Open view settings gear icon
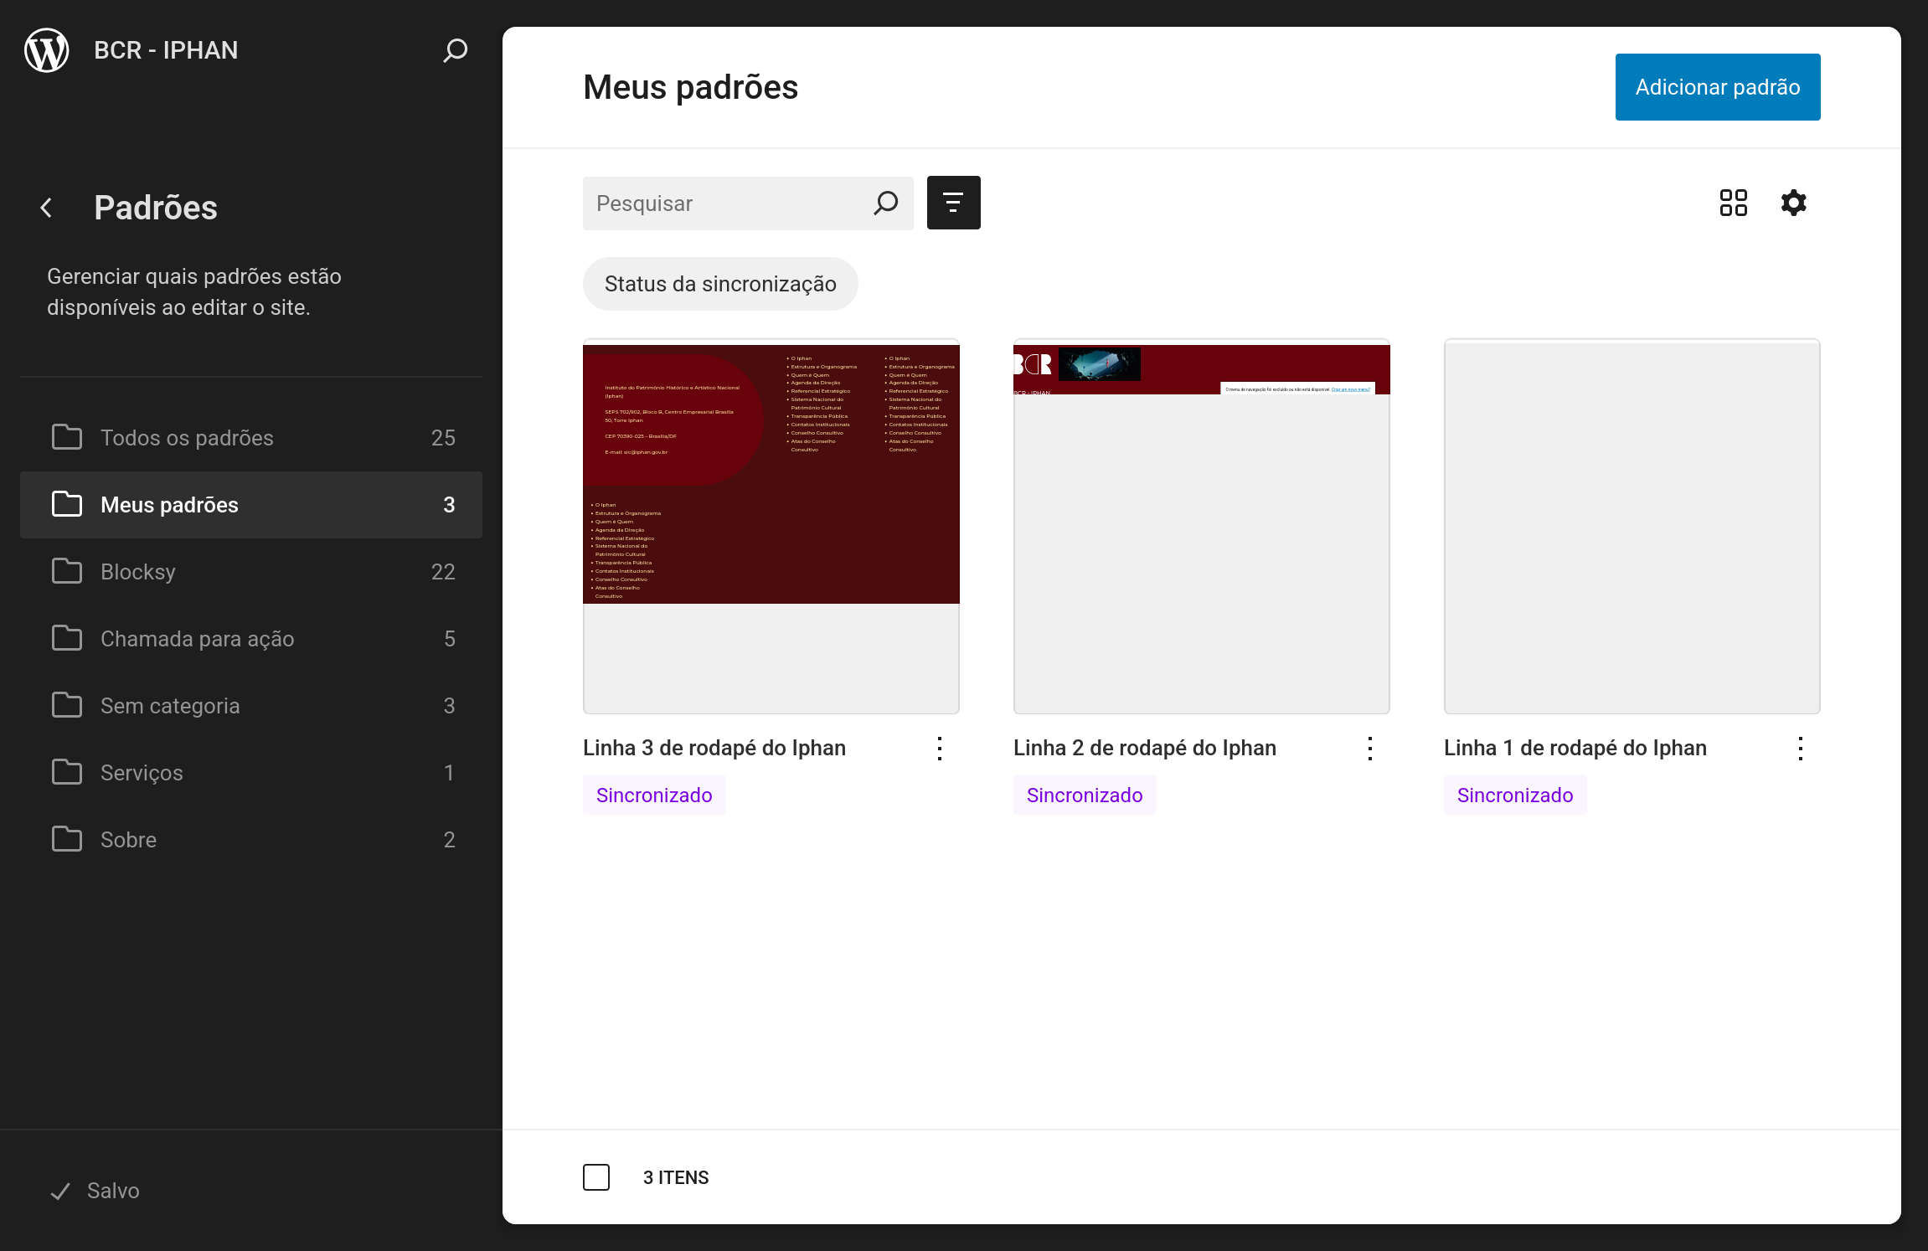This screenshot has height=1251, width=1928. 1794,203
